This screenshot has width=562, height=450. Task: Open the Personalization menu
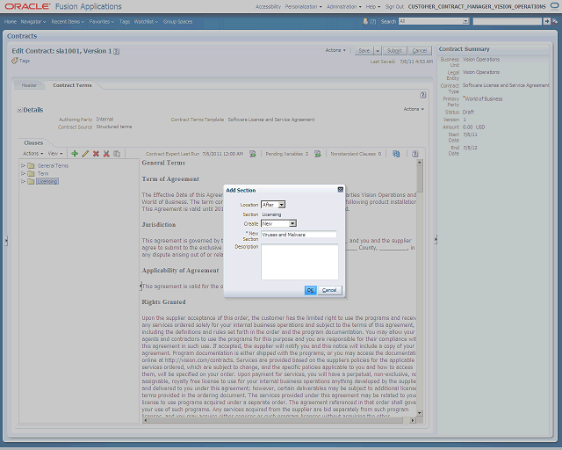point(304,7)
